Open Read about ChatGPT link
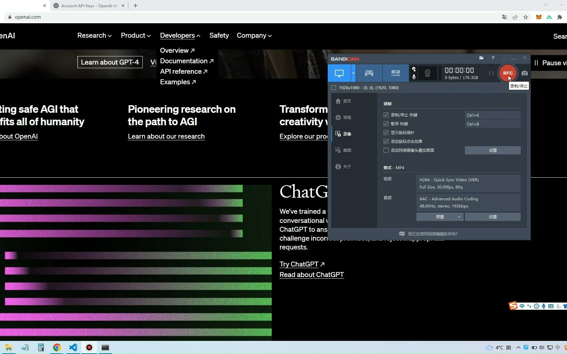This screenshot has height=354, width=567. [312, 275]
